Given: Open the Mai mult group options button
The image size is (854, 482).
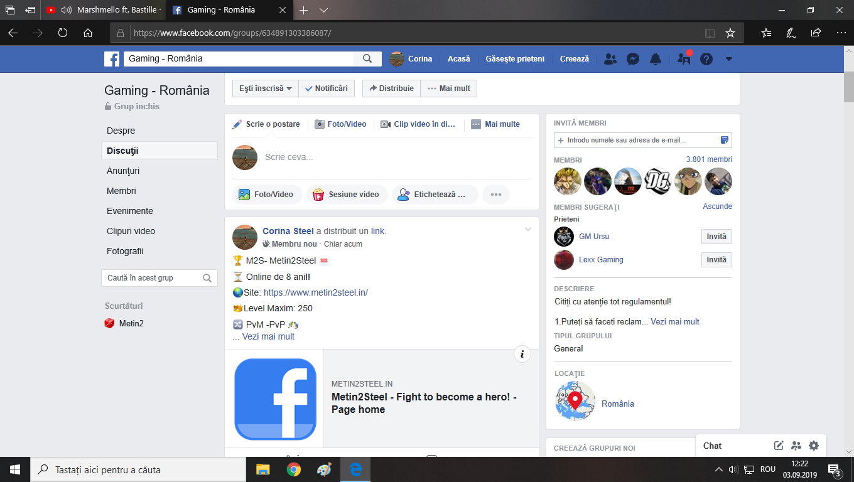Looking at the screenshot, I should 449,88.
